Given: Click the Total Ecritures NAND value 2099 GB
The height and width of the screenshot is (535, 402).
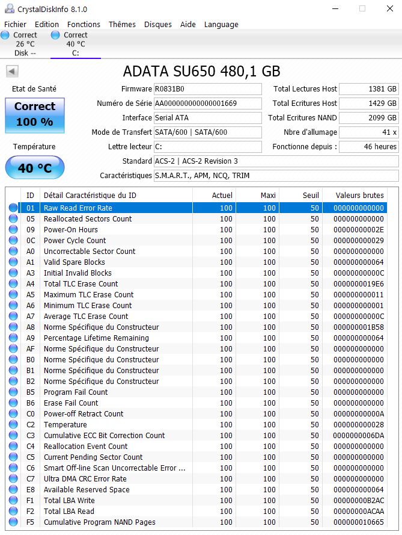Looking at the screenshot, I should [369, 118].
